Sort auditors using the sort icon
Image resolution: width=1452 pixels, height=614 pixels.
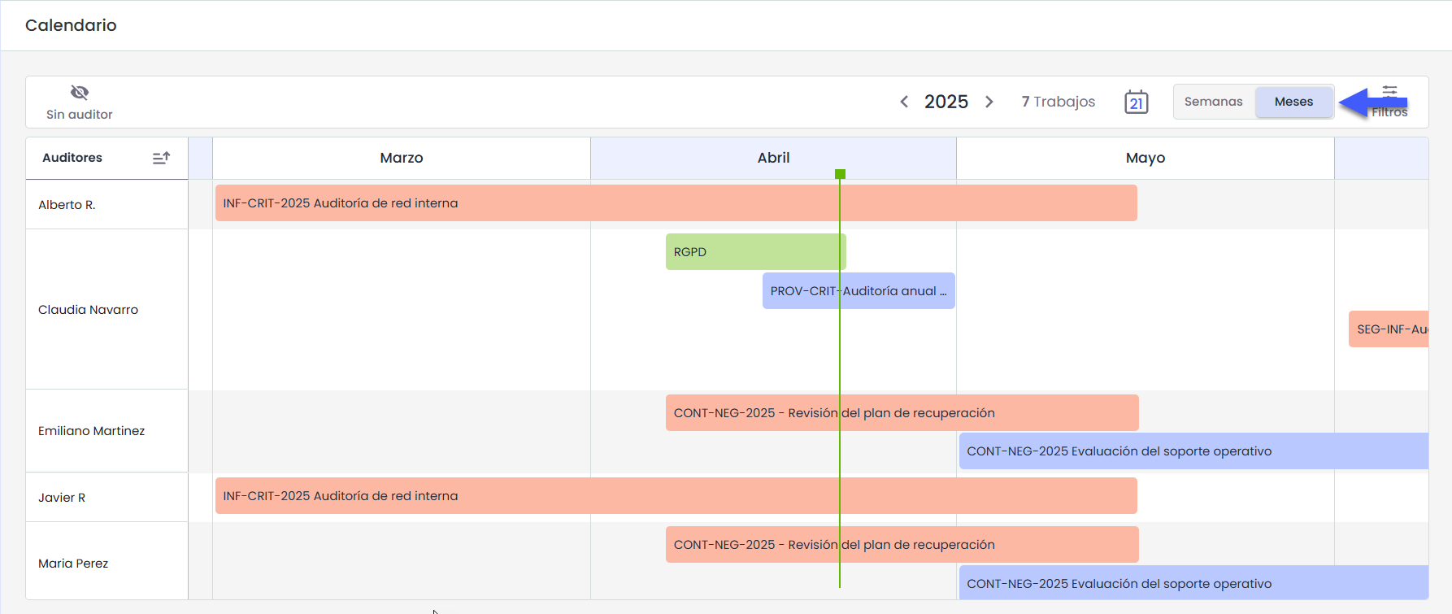pos(161,158)
